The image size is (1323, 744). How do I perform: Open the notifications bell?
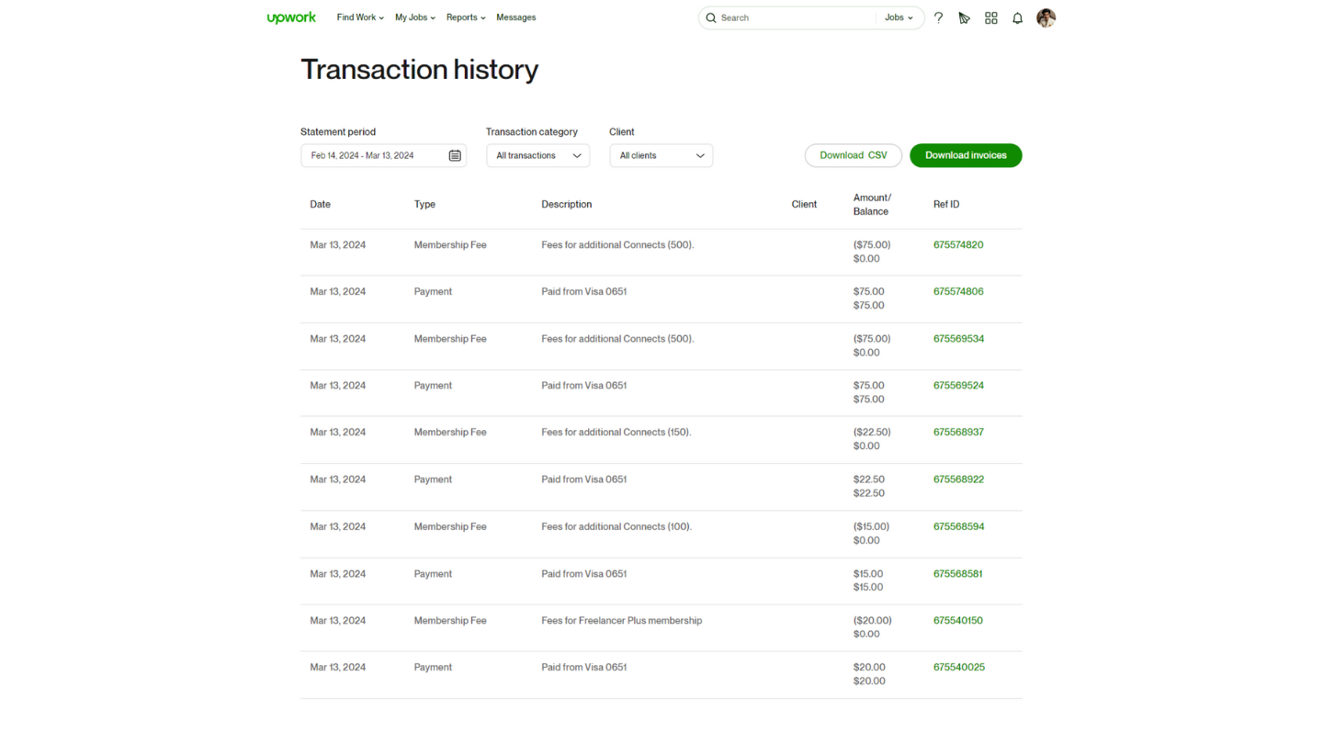click(x=1017, y=17)
